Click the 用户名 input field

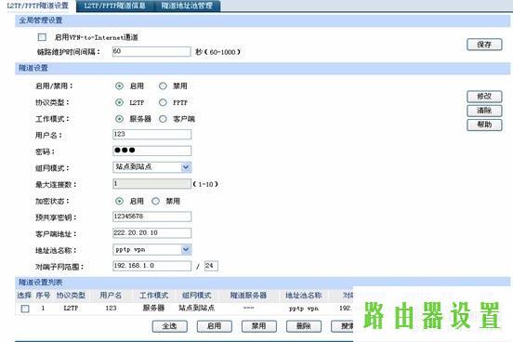(x=151, y=134)
